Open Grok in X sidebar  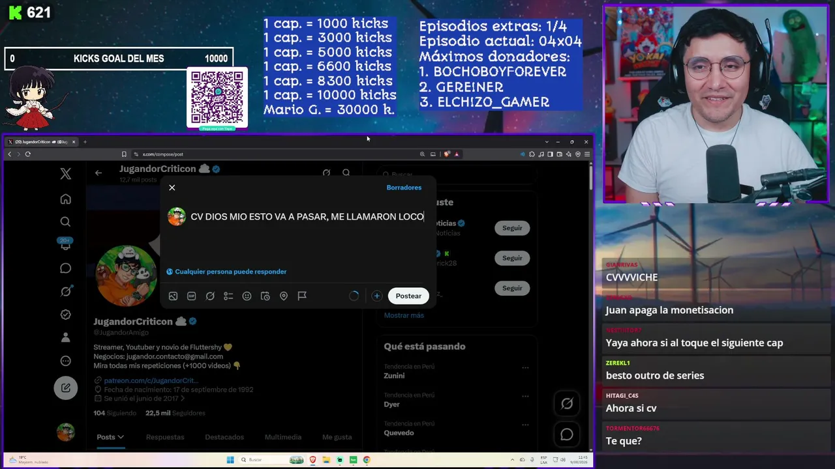pyautogui.click(x=65, y=291)
